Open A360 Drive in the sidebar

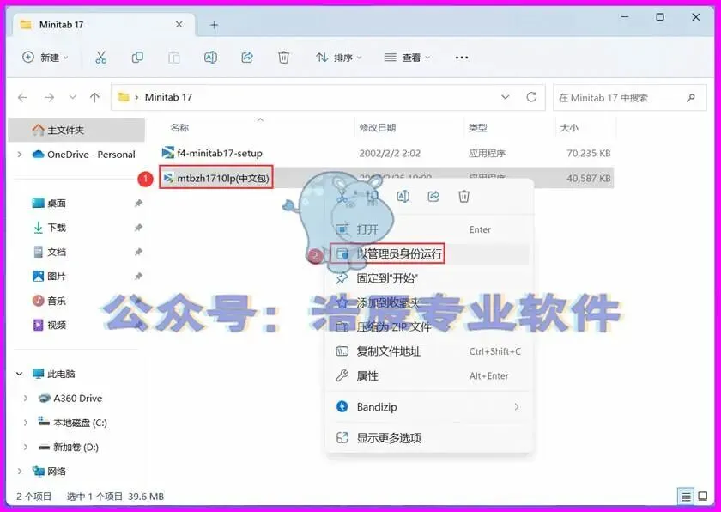(70, 399)
